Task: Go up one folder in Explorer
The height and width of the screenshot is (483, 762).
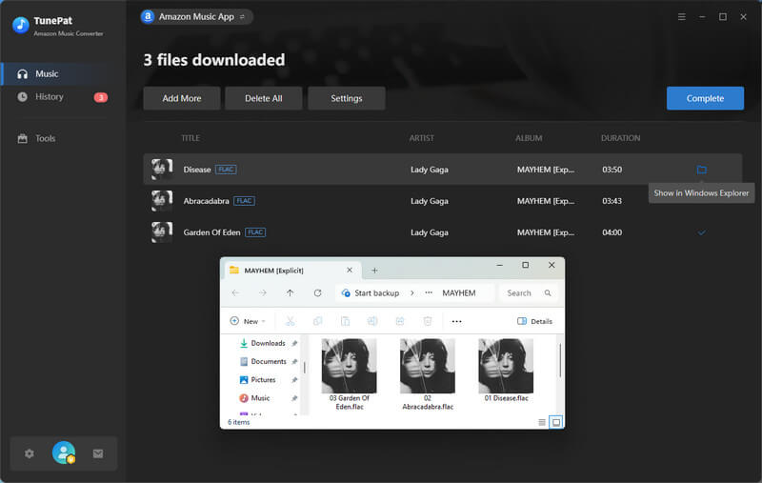Action: [291, 293]
